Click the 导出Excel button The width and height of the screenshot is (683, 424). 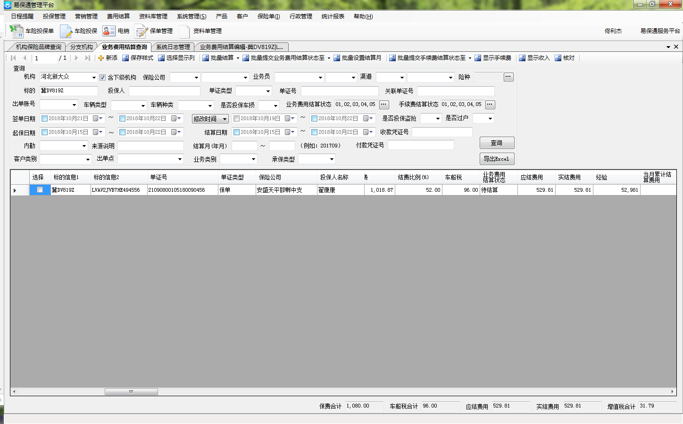pos(497,159)
